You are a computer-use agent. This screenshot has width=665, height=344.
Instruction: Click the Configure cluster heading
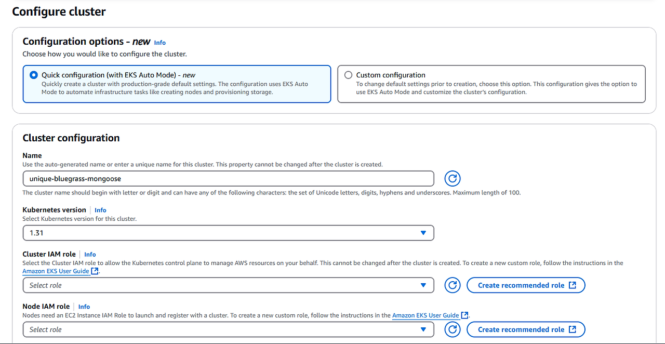pos(59,11)
